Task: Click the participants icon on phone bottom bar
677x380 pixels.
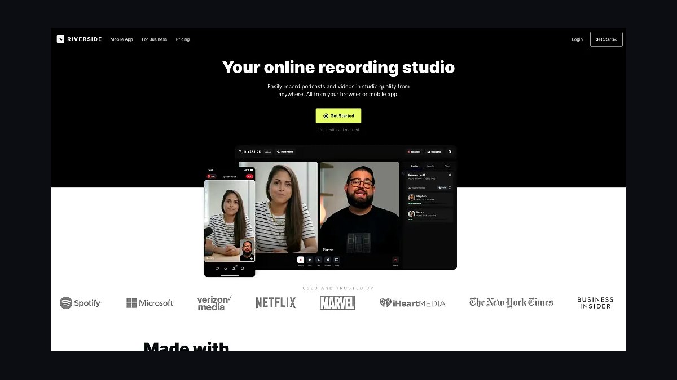Action: [x=234, y=268]
